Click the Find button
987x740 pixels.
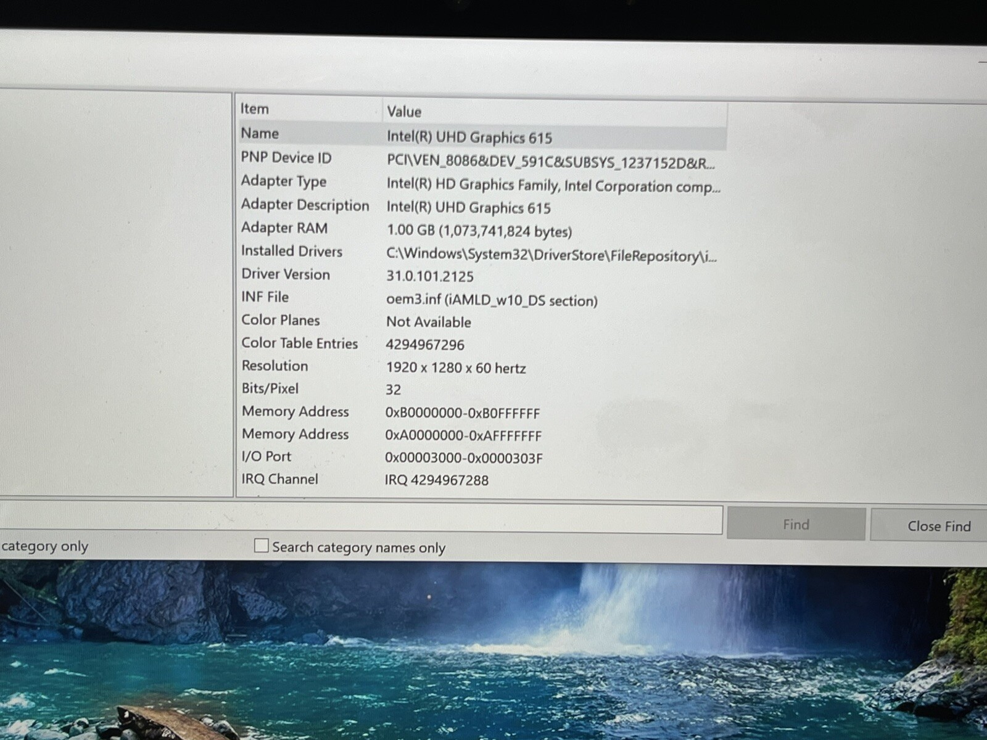click(796, 524)
